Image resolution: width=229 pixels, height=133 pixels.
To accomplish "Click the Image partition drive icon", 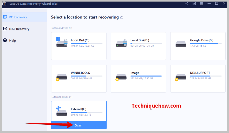I will pyautogui.click(x=121, y=77).
